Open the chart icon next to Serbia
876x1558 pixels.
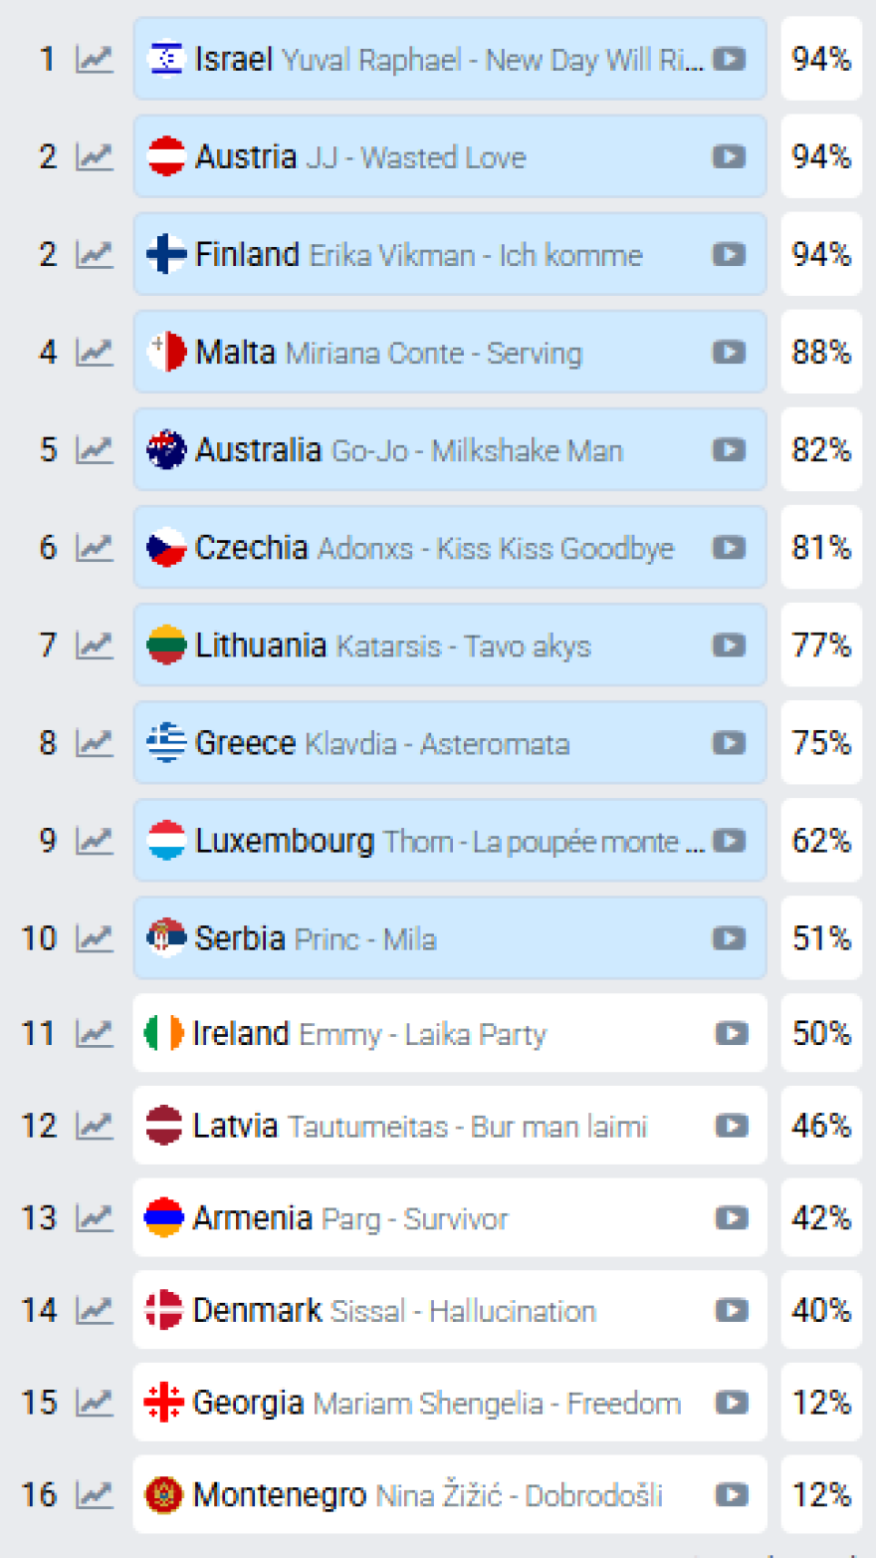tap(95, 938)
